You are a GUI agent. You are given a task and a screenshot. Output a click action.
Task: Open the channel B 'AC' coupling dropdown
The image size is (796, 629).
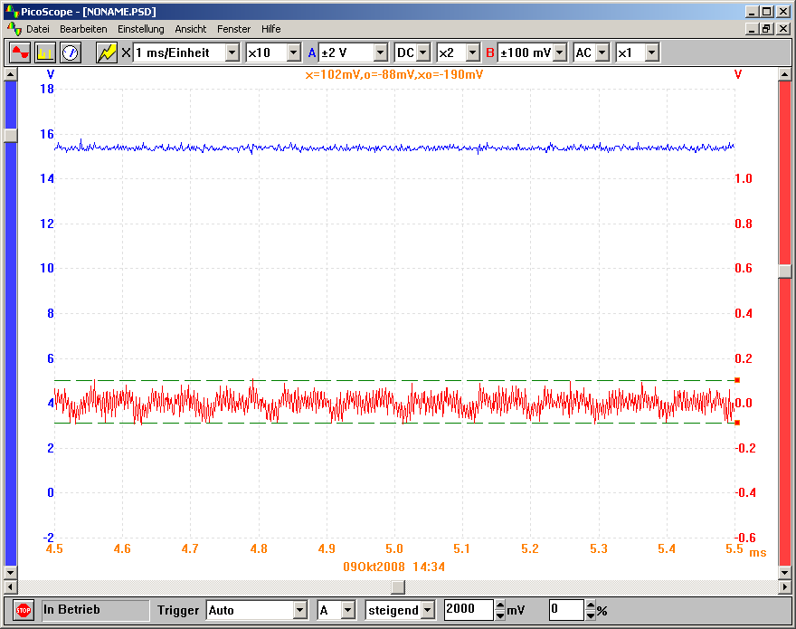599,52
